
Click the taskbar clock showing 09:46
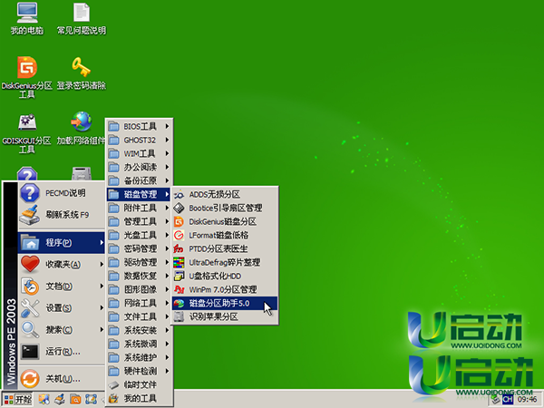coord(527,400)
